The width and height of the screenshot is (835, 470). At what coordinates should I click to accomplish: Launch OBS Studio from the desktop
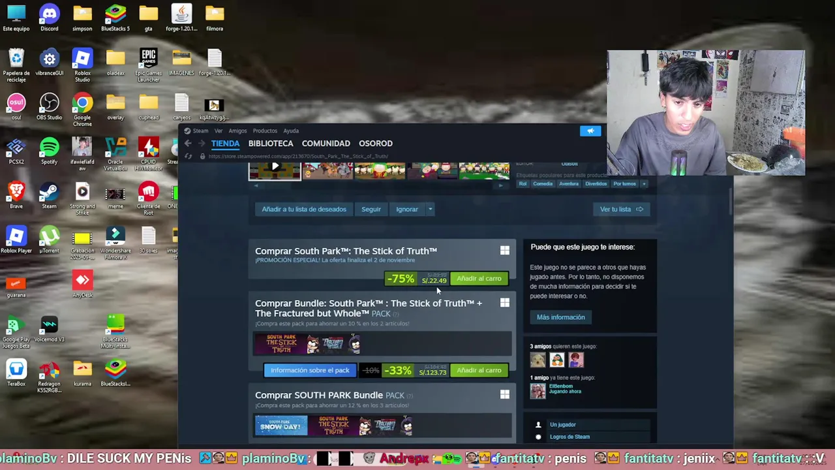tap(49, 107)
